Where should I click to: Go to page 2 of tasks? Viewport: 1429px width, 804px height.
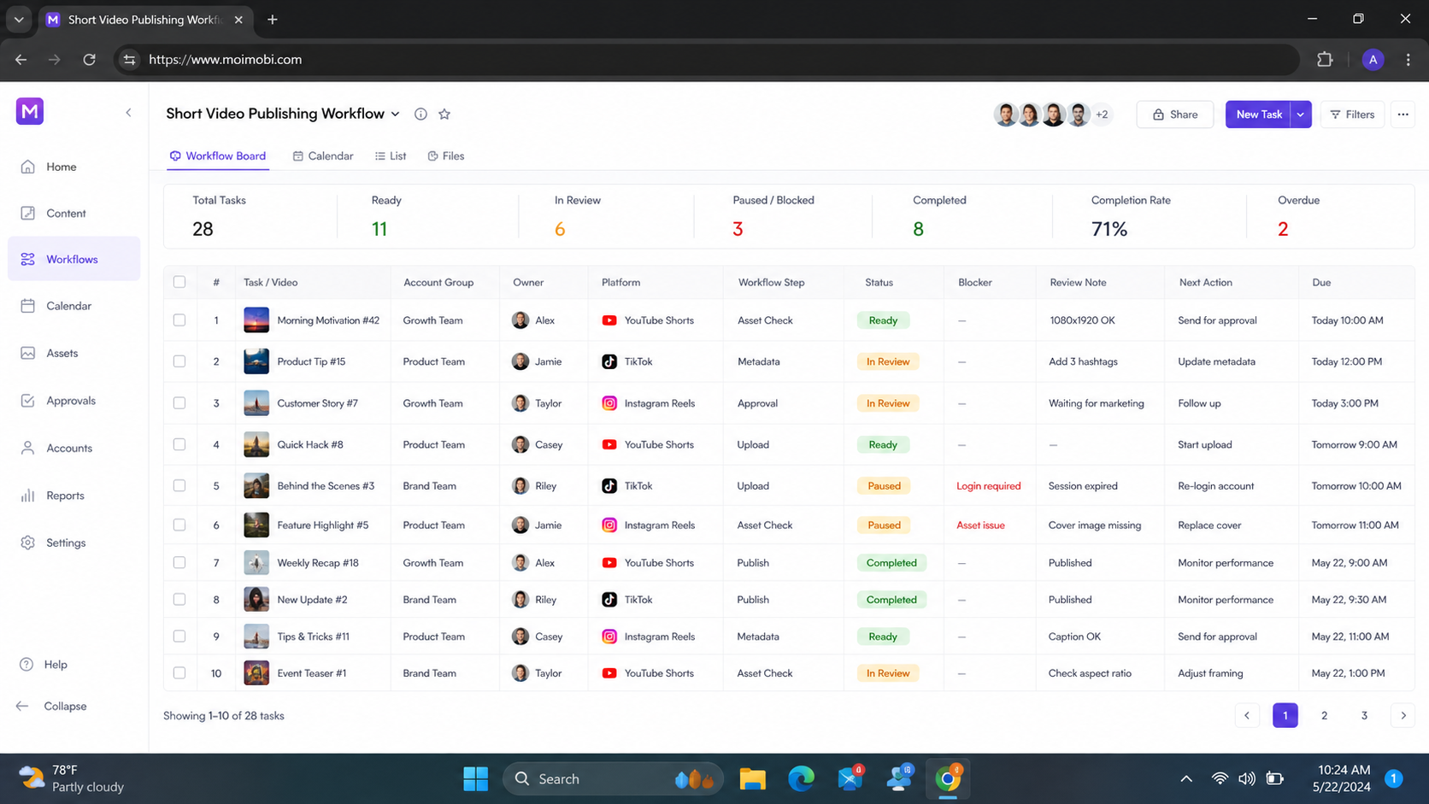click(x=1324, y=715)
